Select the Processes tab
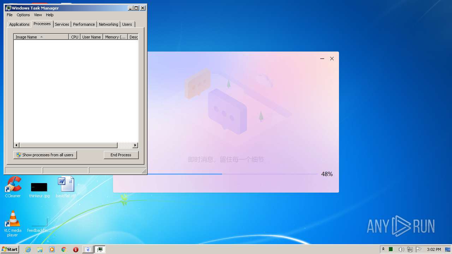 click(x=42, y=24)
